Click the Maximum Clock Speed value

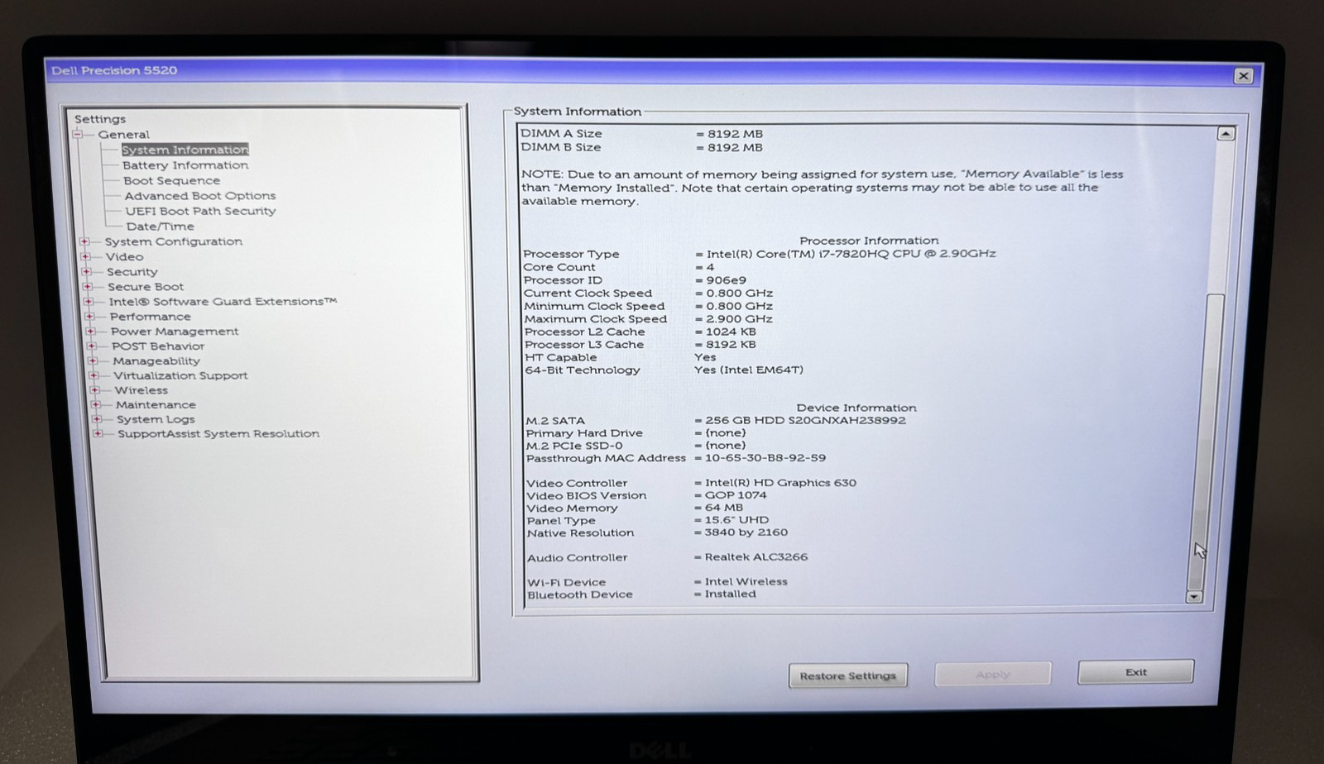[739, 319]
